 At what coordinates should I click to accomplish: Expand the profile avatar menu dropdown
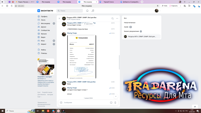pyautogui.click(x=158, y=11)
